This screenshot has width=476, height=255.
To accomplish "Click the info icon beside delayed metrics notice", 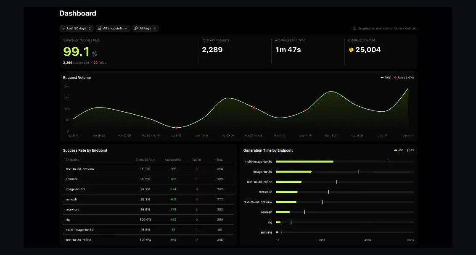I will point(354,29).
